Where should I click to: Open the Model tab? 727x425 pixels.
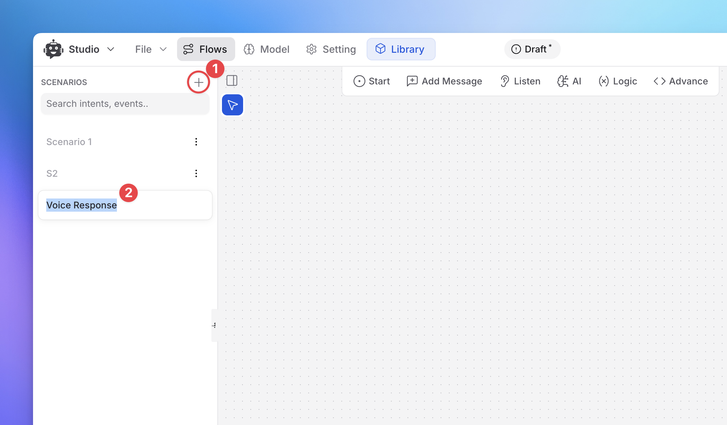[267, 49]
